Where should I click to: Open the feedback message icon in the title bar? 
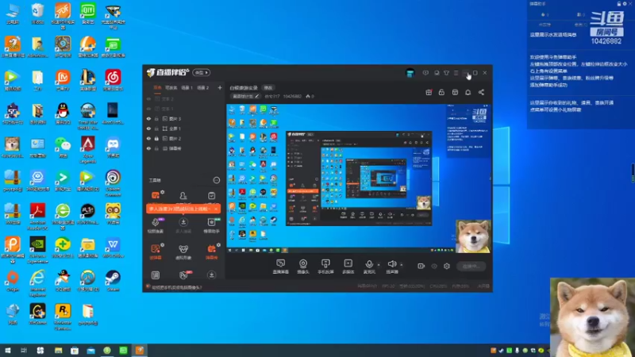click(425, 73)
